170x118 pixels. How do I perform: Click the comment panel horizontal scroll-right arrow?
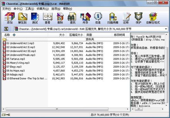[x=162, y=109]
